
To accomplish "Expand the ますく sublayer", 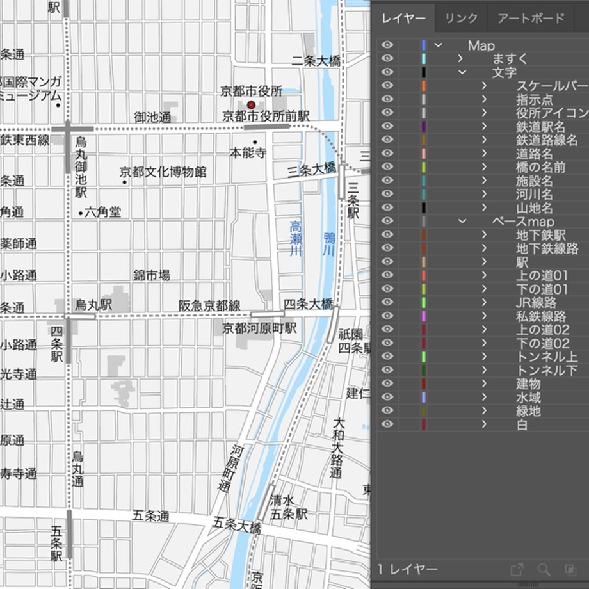I will click(x=460, y=59).
